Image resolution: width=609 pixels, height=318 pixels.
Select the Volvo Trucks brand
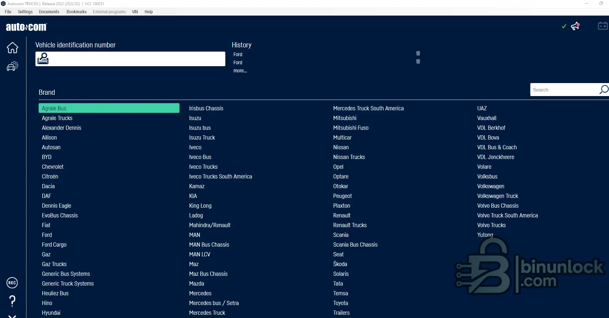pos(491,225)
